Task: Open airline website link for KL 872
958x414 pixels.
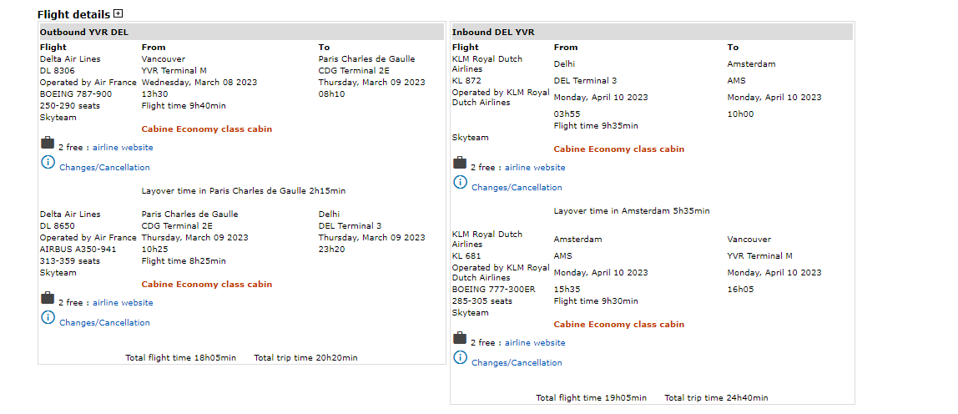Action: click(x=535, y=168)
